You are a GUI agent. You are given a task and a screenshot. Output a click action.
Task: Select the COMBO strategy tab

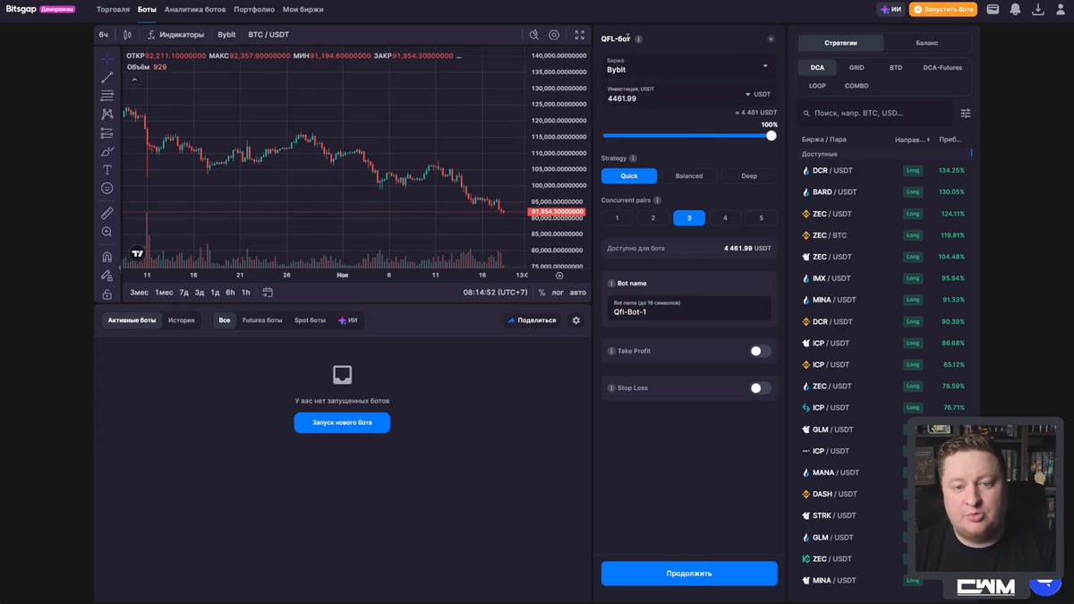click(x=857, y=86)
